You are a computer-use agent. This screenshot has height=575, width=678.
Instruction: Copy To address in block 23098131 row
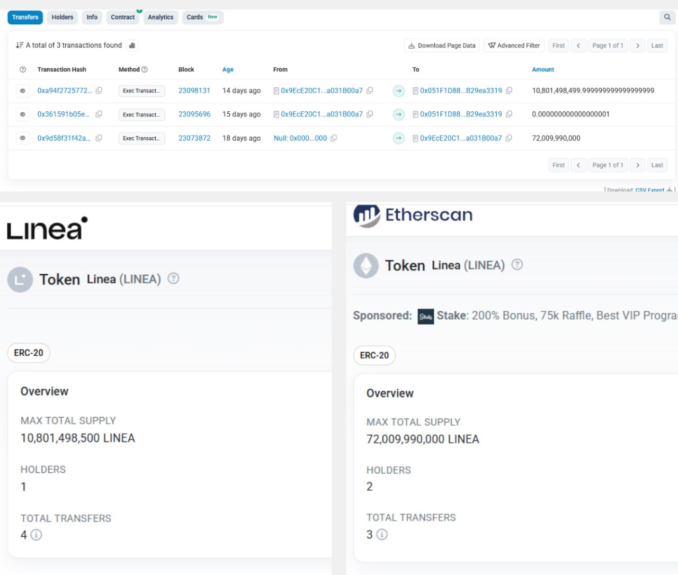509,91
